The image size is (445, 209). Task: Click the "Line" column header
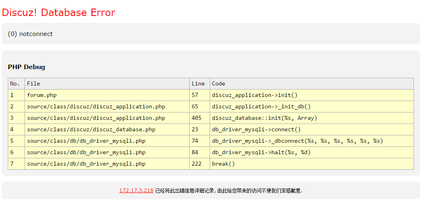tap(198, 84)
